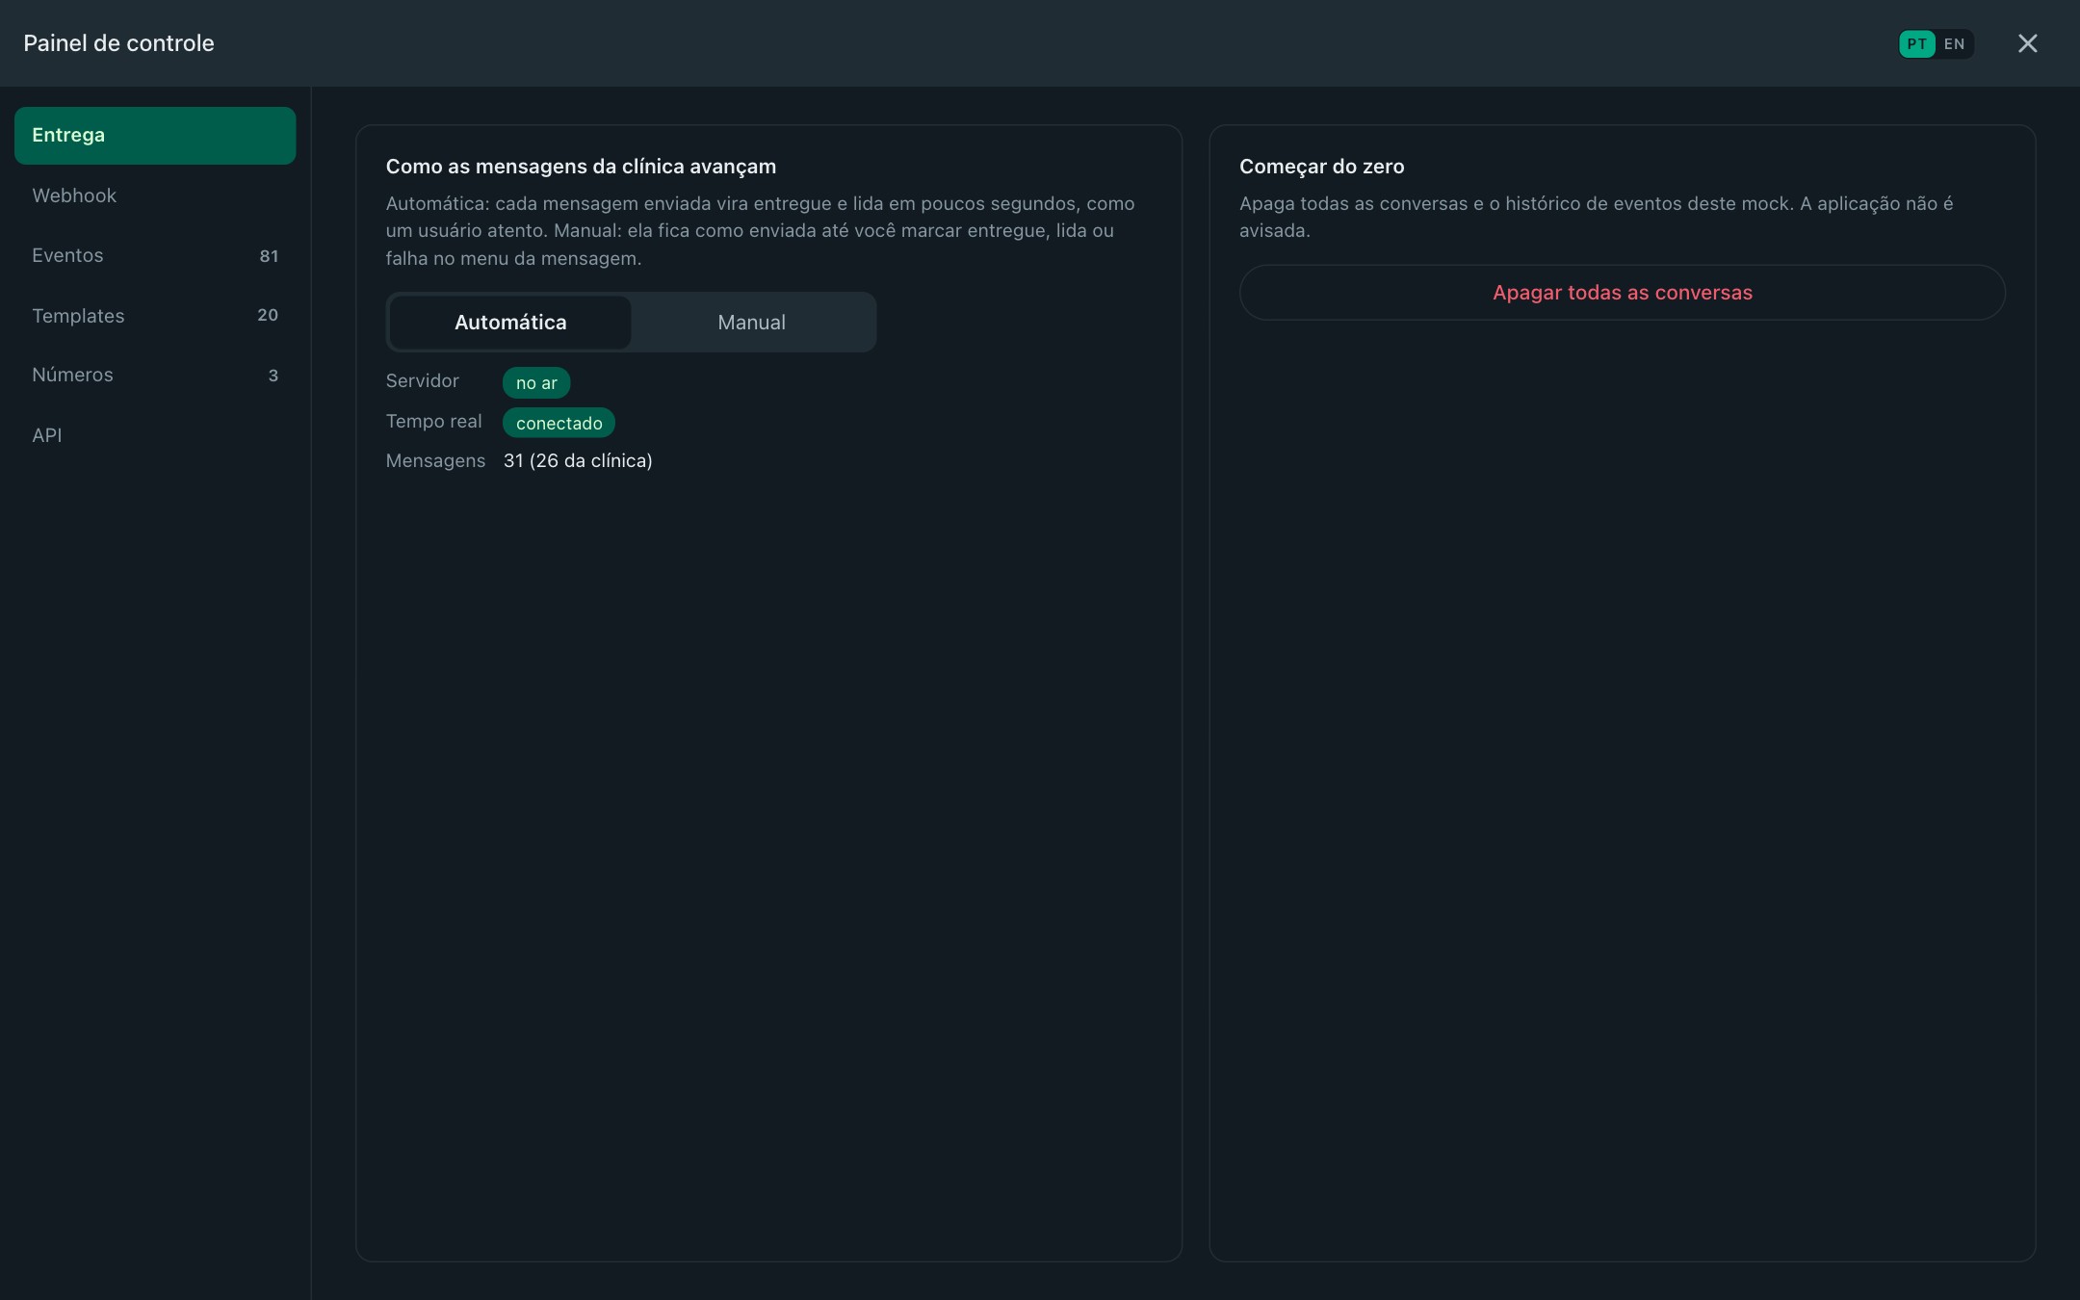The width and height of the screenshot is (2080, 1300).
Task: Click the 'Começar do zero' heading
Action: pyautogui.click(x=1321, y=167)
